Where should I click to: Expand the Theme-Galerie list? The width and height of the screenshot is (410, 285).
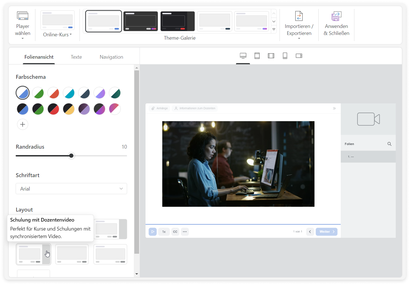click(x=274, y=29)
